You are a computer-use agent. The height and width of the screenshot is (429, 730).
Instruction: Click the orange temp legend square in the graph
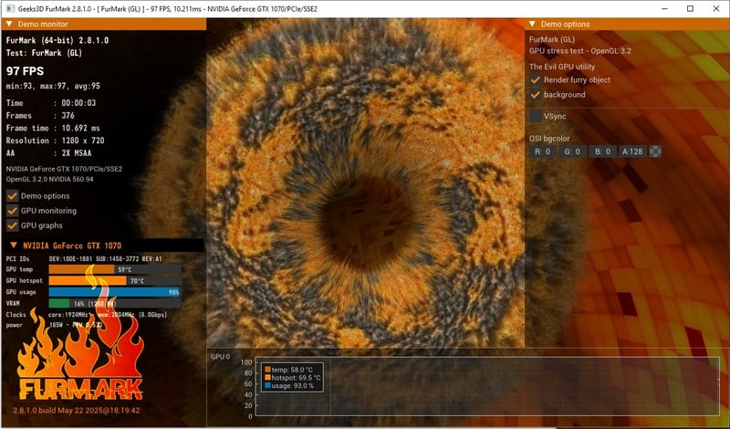[267, 370]
